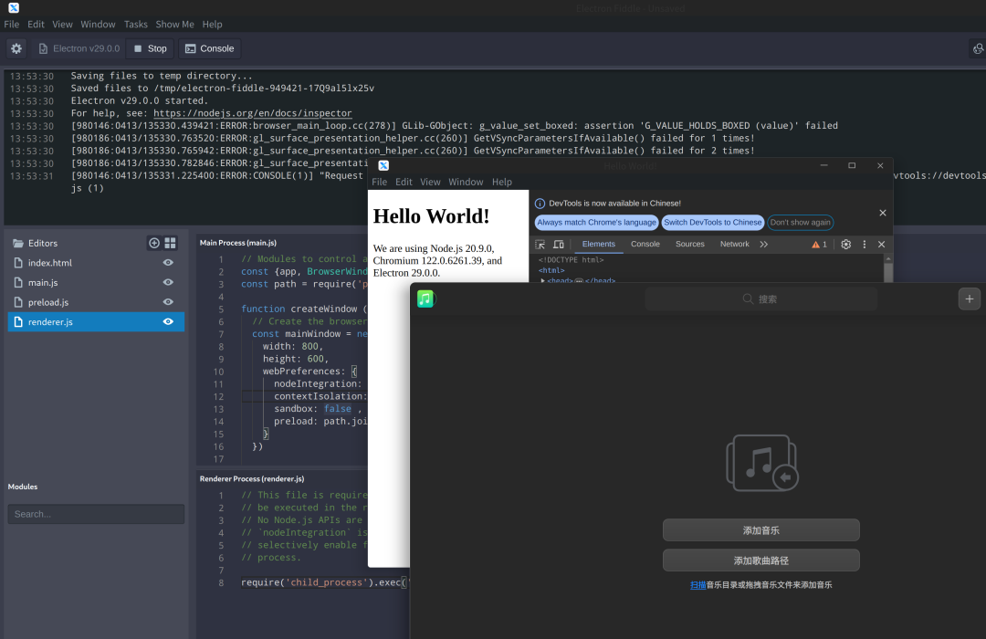Click Don't show again button
This screenshot has height=639, width=986.
point(800,222)
